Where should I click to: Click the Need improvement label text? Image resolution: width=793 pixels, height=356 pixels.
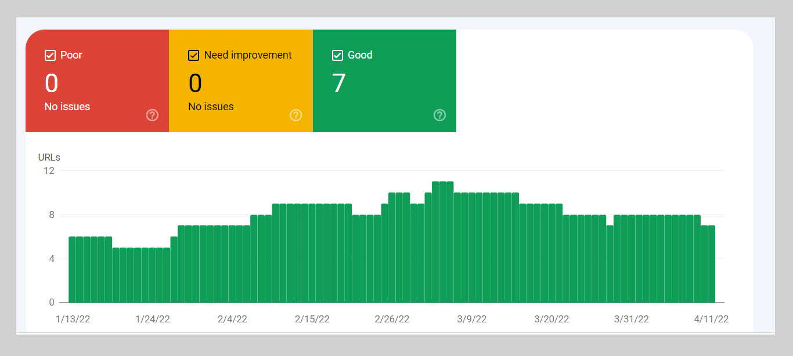pyautogui.click(x=248, y=56)
